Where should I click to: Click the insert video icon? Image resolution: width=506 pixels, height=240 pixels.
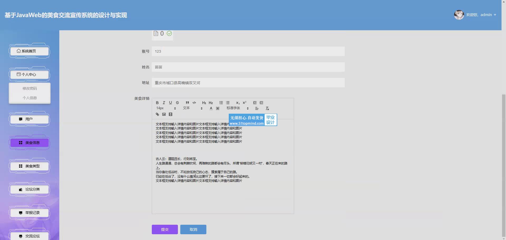171,114
